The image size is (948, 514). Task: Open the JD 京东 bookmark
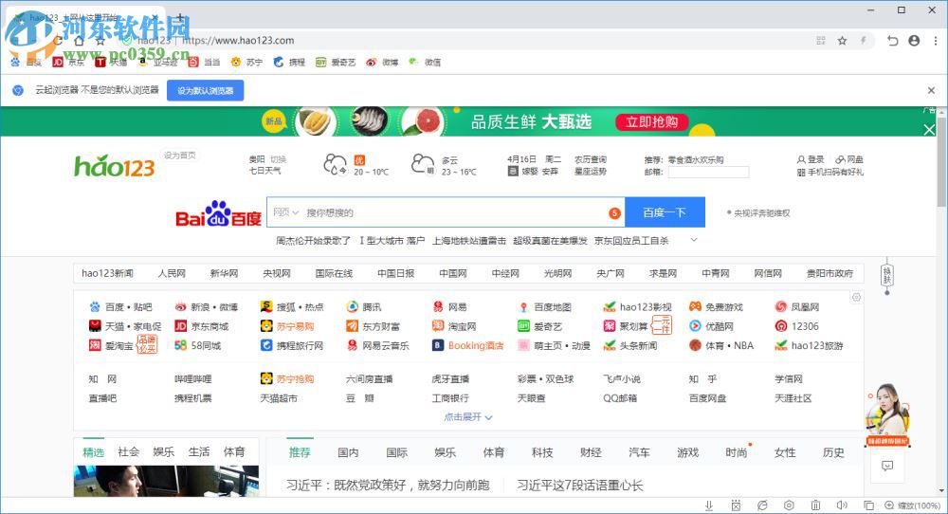[x=68, y=63]
